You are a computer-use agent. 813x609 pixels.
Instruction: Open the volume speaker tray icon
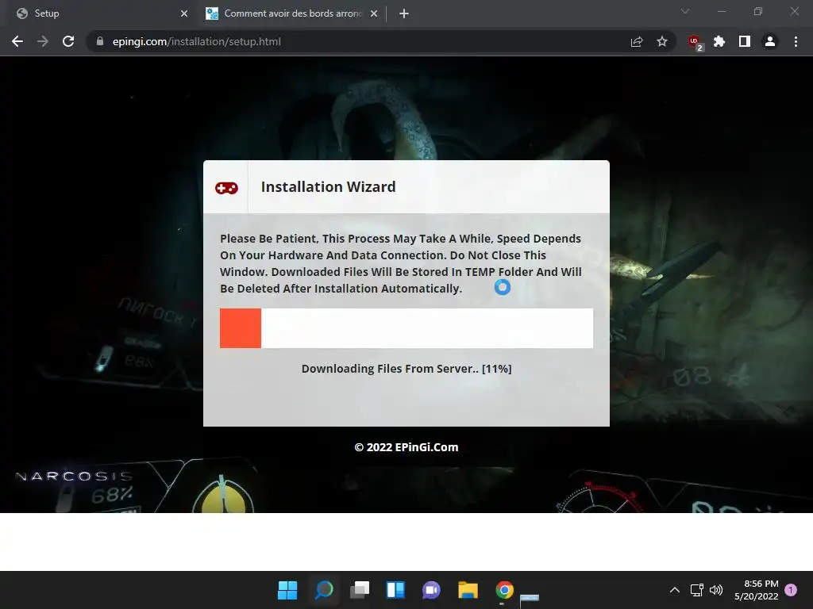716,590
